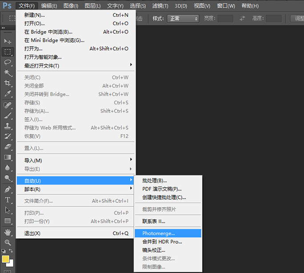Select the Type tool
Viewport: 304px width, 273px height.
coord(8,200)
